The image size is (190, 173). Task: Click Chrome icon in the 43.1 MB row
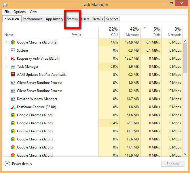(13, 131)
